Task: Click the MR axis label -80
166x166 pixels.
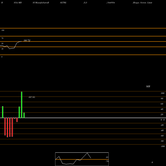Action: pos(162,141)
